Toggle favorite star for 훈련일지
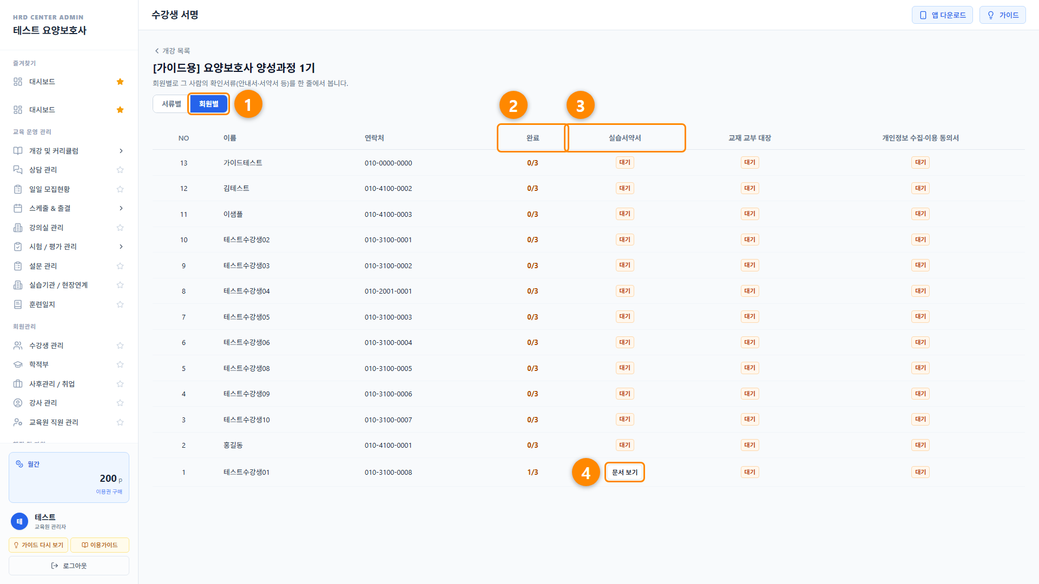 [120, 304]
